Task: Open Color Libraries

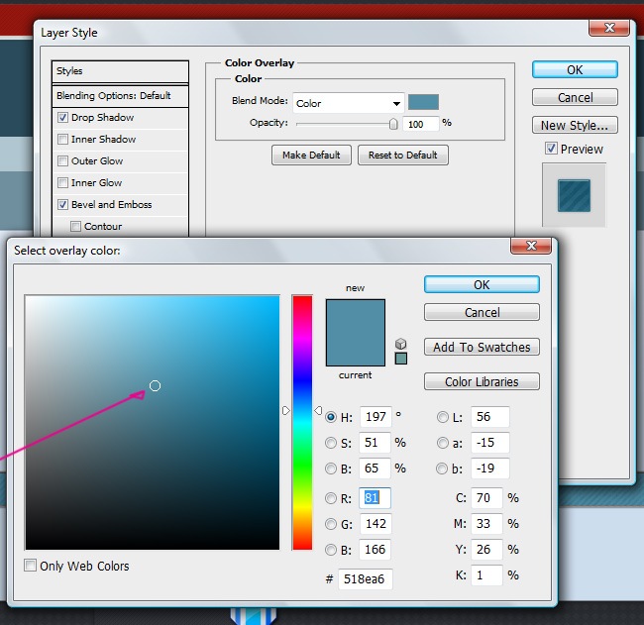Action: click(482, 381)
